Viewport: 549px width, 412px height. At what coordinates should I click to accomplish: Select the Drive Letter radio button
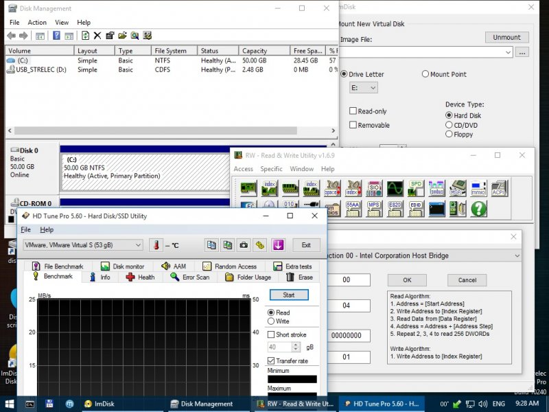pos(344,74)
